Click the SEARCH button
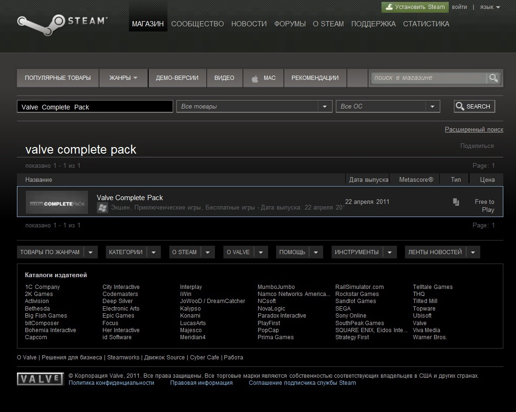Screen dimensions: 516x412 coord(474,107)
